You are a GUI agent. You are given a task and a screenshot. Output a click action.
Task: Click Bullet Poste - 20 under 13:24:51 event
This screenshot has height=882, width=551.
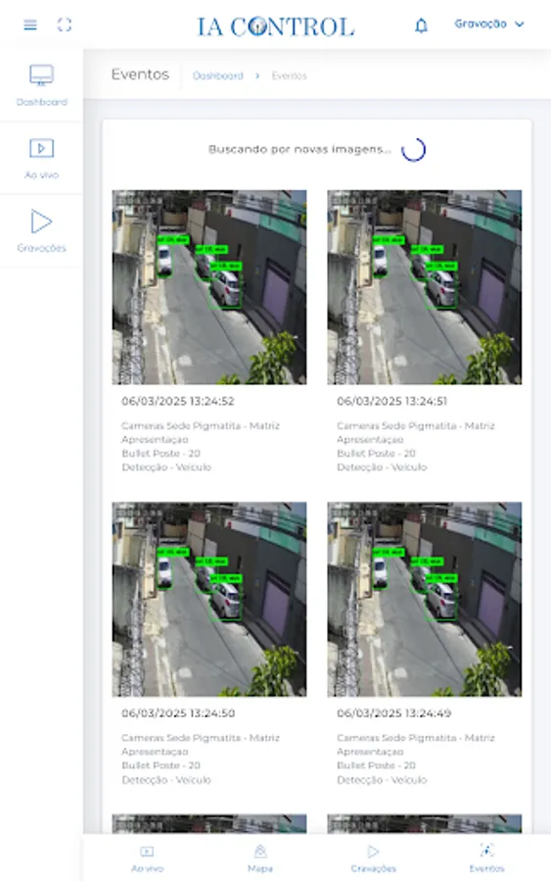(377, 454)
